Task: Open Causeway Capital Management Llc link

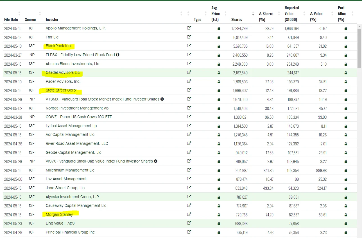Action: (x=76, y=205)
